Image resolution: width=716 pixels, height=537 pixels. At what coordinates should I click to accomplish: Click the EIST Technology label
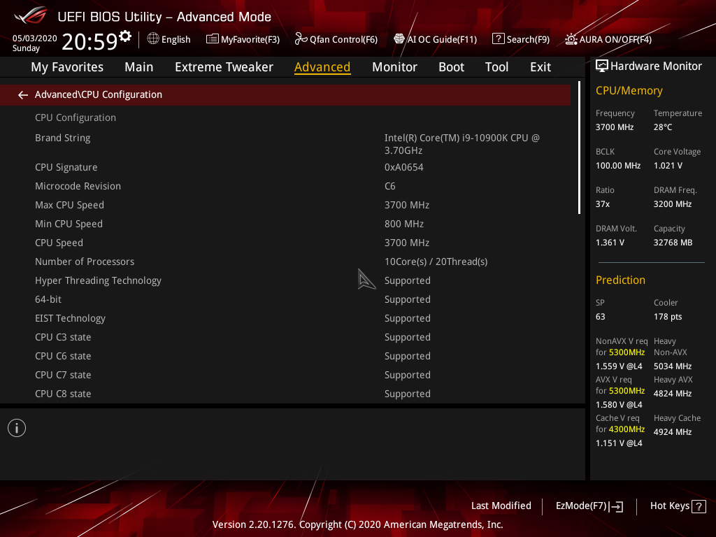point(71,318)
